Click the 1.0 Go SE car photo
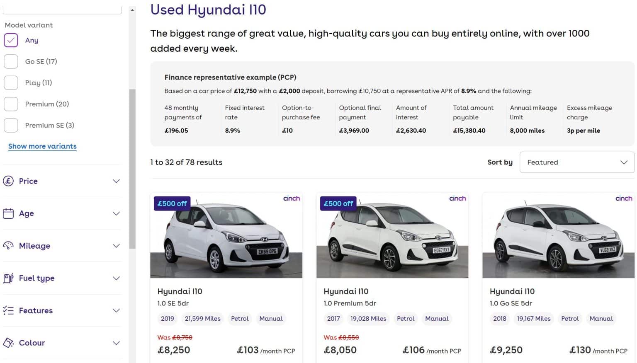 (558, 235)
